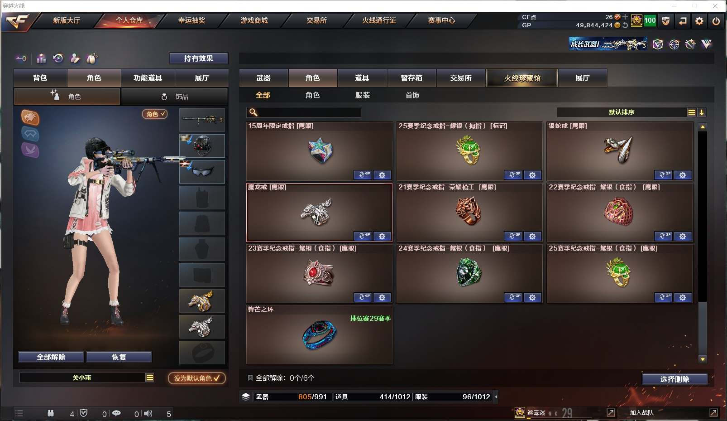Select the 锋芒之环 ring item thumbnail
The height and width of the screenshot is (421, 727).
click(x=319, y=335)
